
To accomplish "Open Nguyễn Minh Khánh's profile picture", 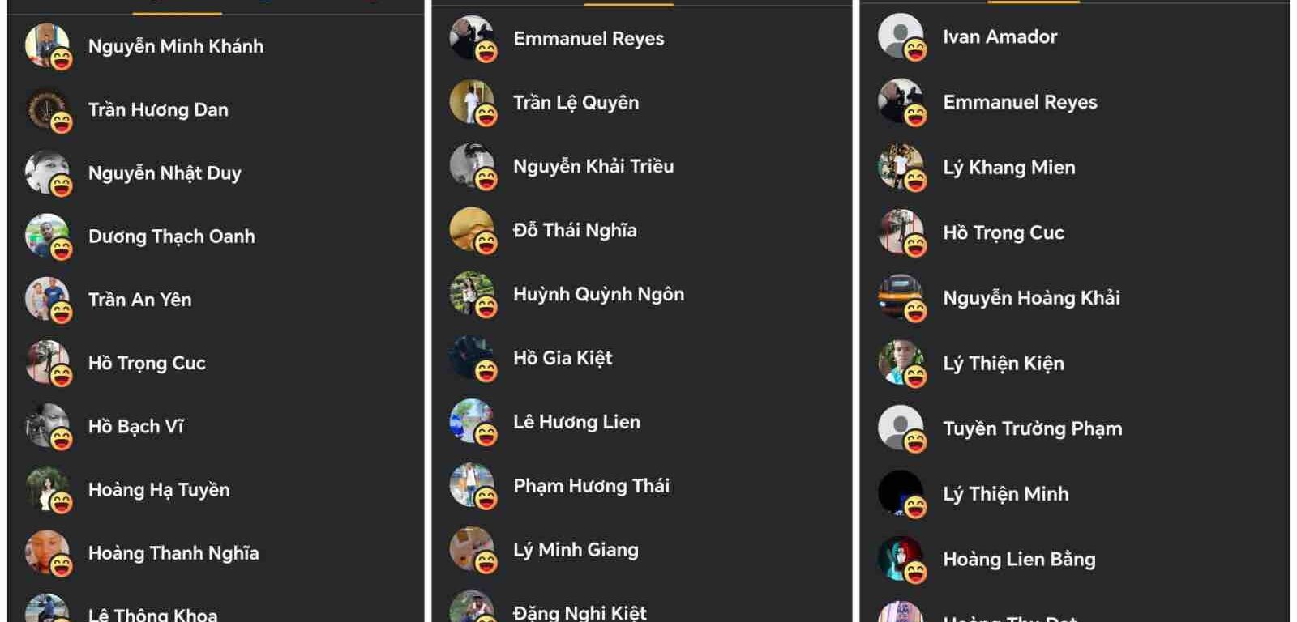I will click(x=47, y=45).
